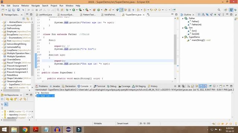Toggle Hide Non-Public Members green dot in the Outline

pos(215,15)
